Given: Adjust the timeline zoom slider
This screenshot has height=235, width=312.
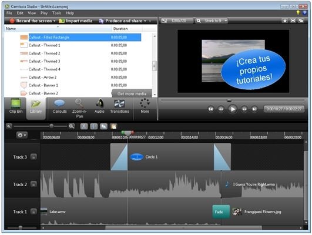Looking at the screenshot, I should [x=51, y=126].
